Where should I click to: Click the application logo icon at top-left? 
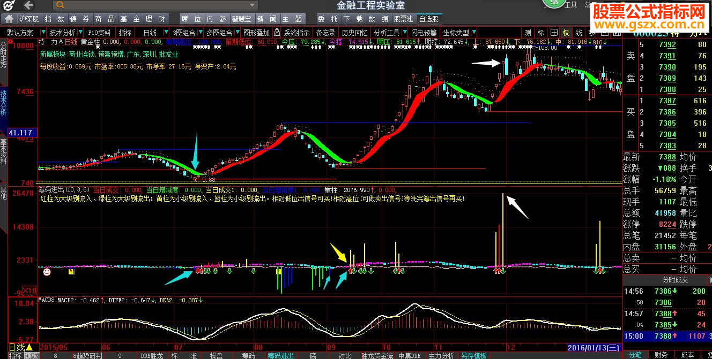tap(9, 5)
